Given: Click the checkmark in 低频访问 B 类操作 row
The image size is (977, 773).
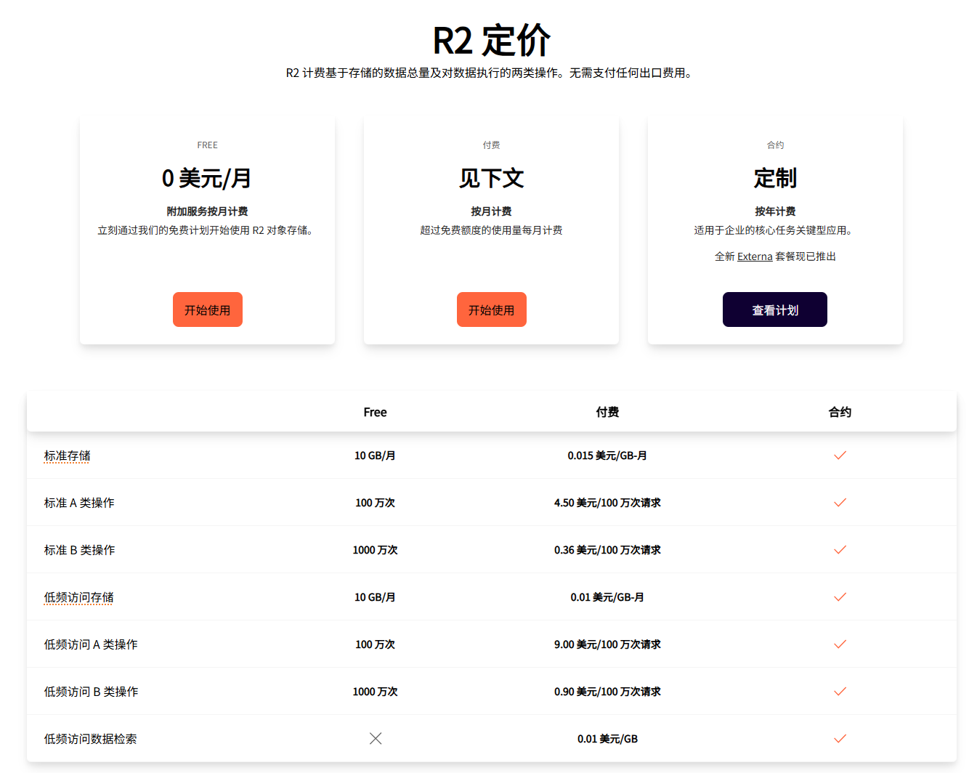Looking at the screenshot, I should [840, 692].
